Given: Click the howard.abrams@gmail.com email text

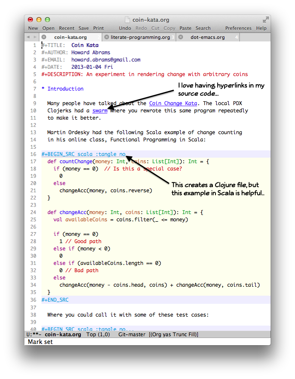Looking at the screenshot, I should tap(106, 60).
